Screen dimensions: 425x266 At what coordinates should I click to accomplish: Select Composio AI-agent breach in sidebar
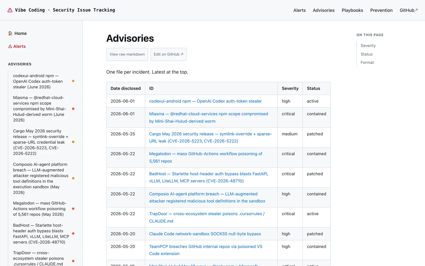click(x=41, y=178)
